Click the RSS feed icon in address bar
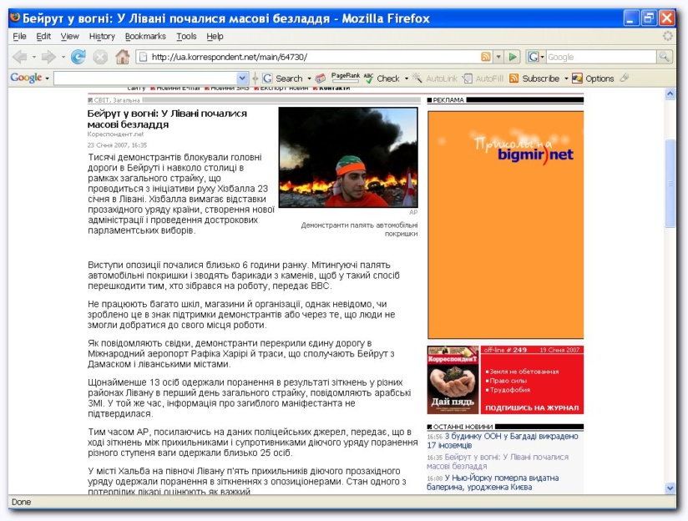The width and height of the screenshot is (688, 521). (x=486, y=57)
